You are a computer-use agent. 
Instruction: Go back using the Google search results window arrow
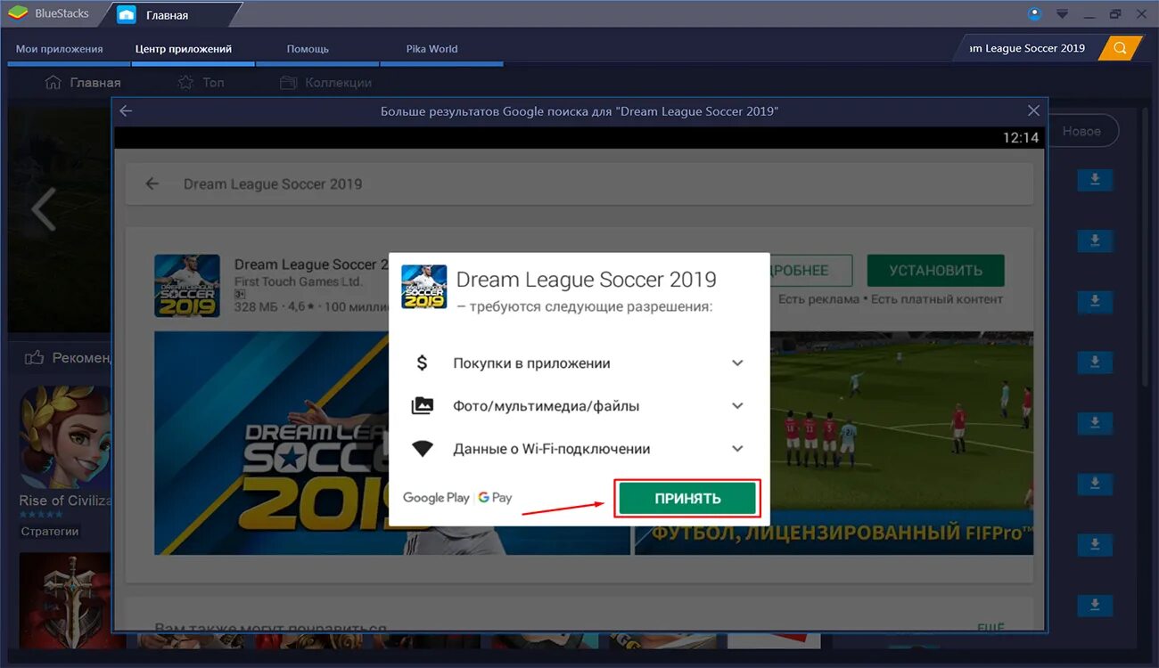126,111
